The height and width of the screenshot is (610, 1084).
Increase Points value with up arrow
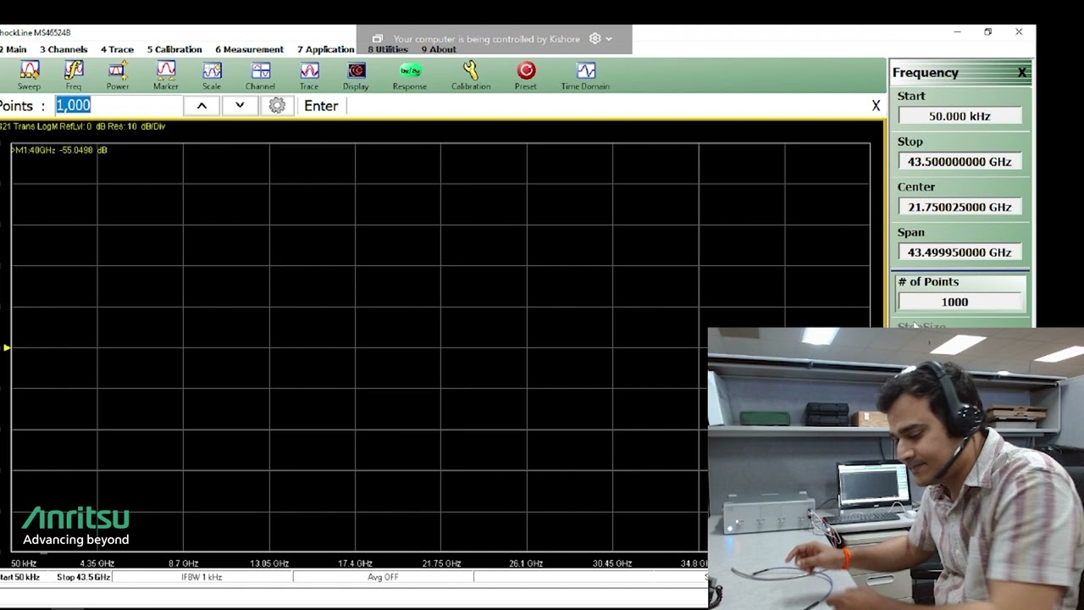pos(202,105)
